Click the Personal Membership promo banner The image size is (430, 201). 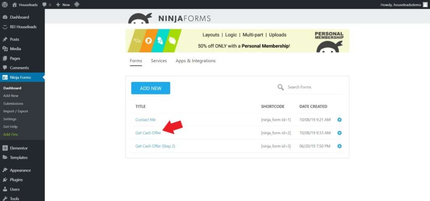click(x=238, y=41)
